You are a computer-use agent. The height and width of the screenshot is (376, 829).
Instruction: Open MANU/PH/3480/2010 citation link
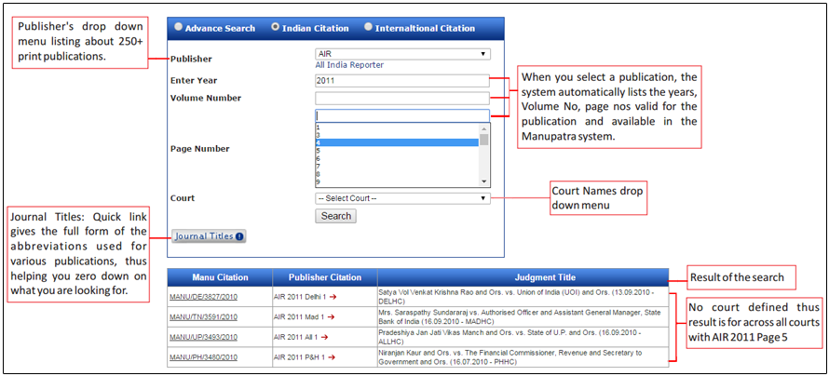[204, 357]
